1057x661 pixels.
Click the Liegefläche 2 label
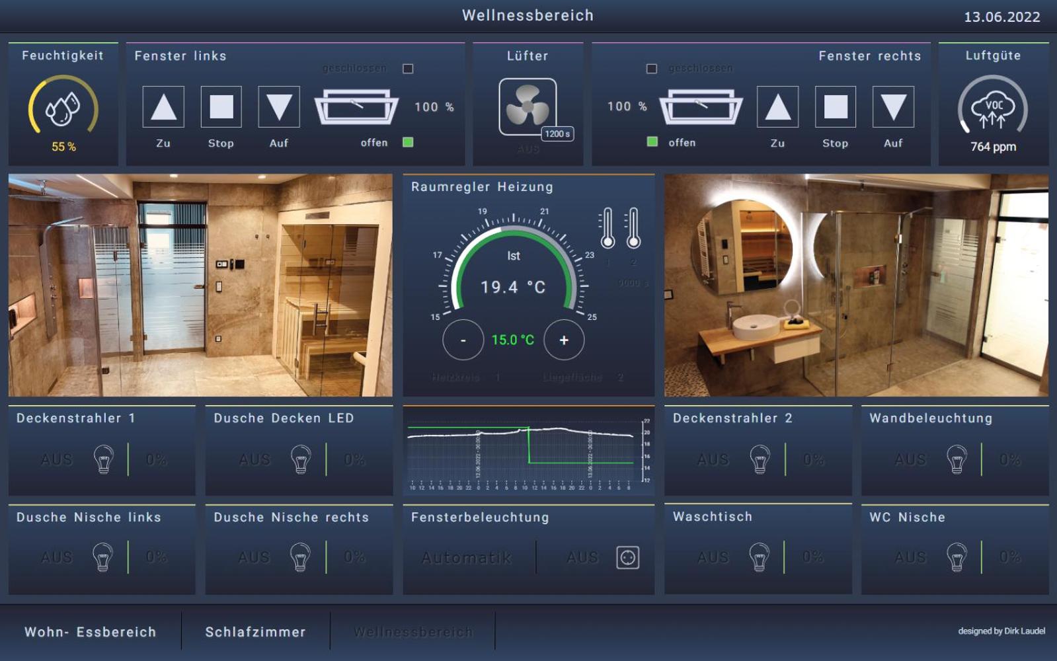[x=583, y=377]
